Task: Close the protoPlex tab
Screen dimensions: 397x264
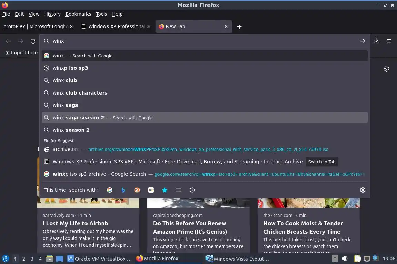Action: 71,26
